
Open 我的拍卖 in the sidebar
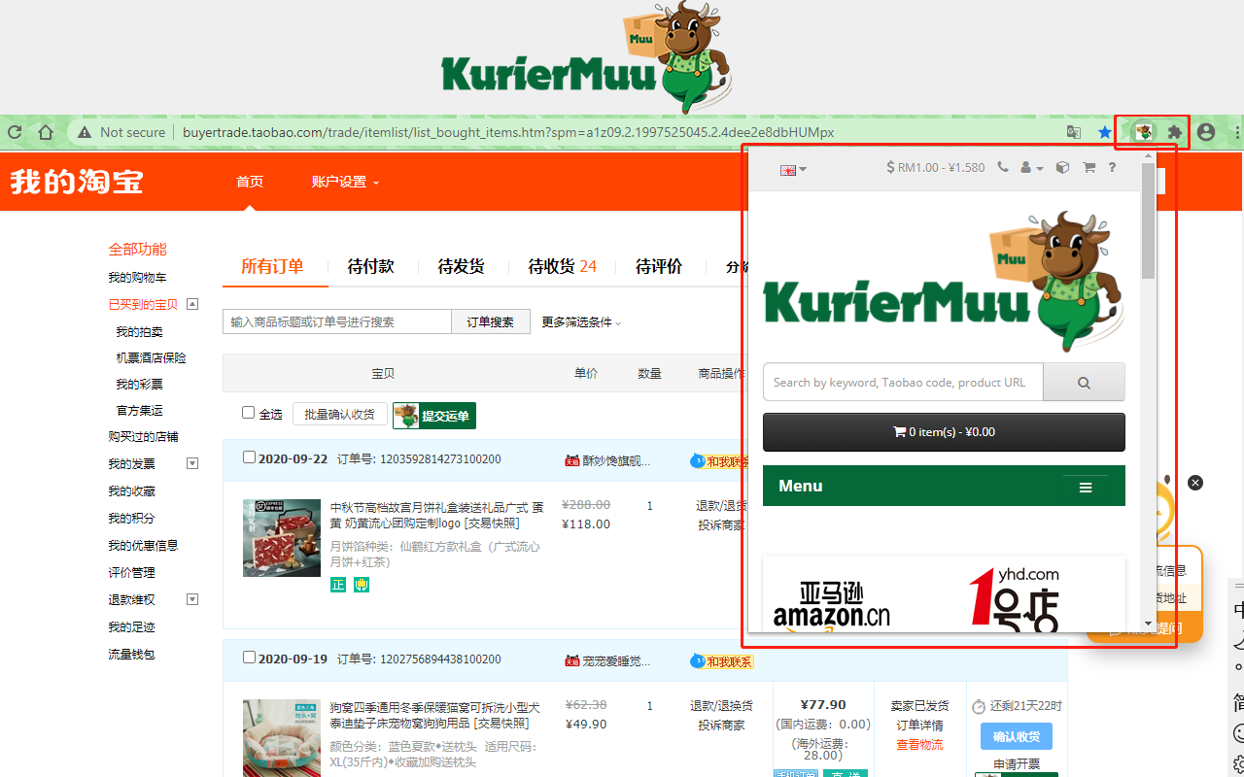pos(140,331)
